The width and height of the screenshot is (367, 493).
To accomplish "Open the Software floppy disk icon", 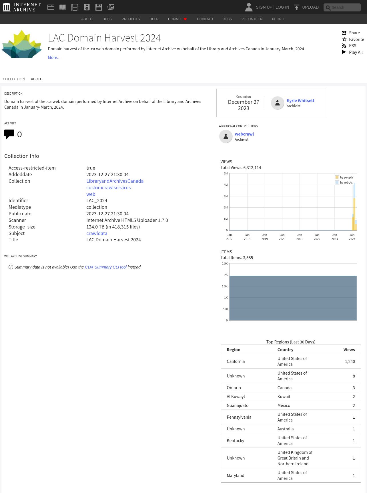I will (99, 7).
